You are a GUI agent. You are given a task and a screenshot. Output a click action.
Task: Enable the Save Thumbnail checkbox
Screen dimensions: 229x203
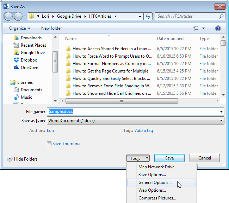[x=49, y=144]
